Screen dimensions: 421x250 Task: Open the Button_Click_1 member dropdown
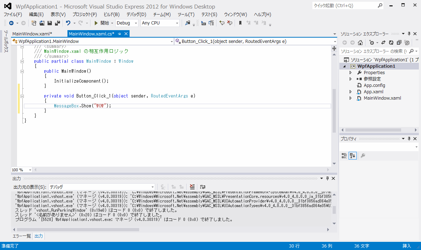[256, 41]
